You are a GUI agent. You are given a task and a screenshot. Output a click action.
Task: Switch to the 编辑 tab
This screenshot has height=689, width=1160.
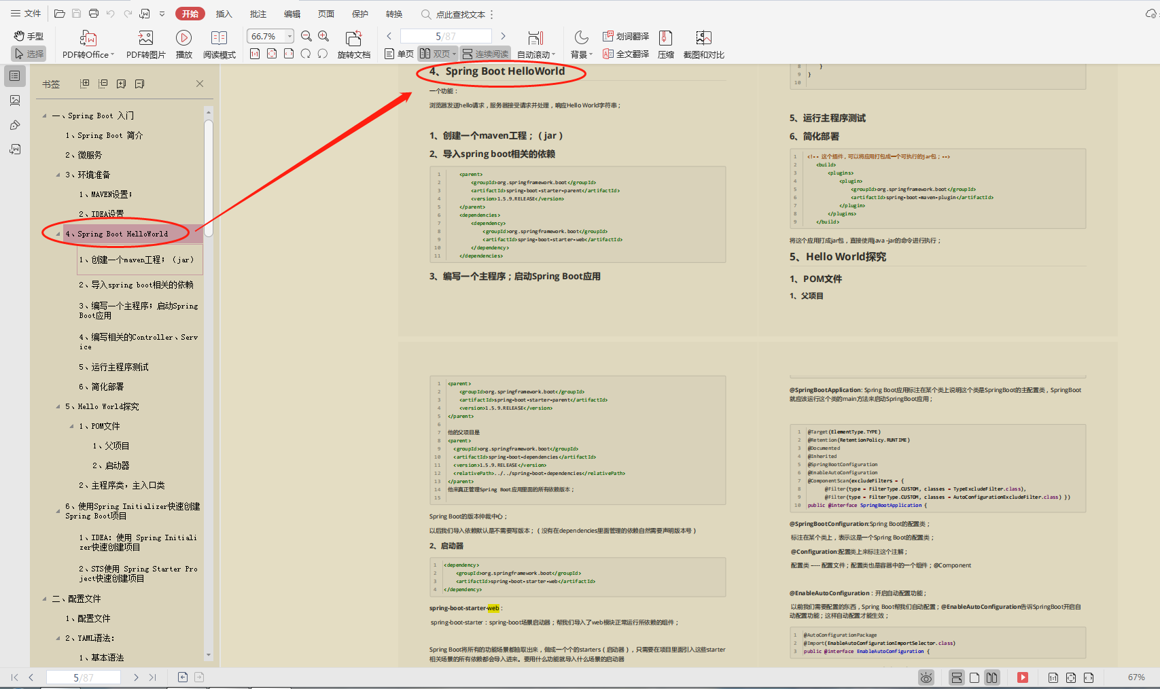[292, 14]
